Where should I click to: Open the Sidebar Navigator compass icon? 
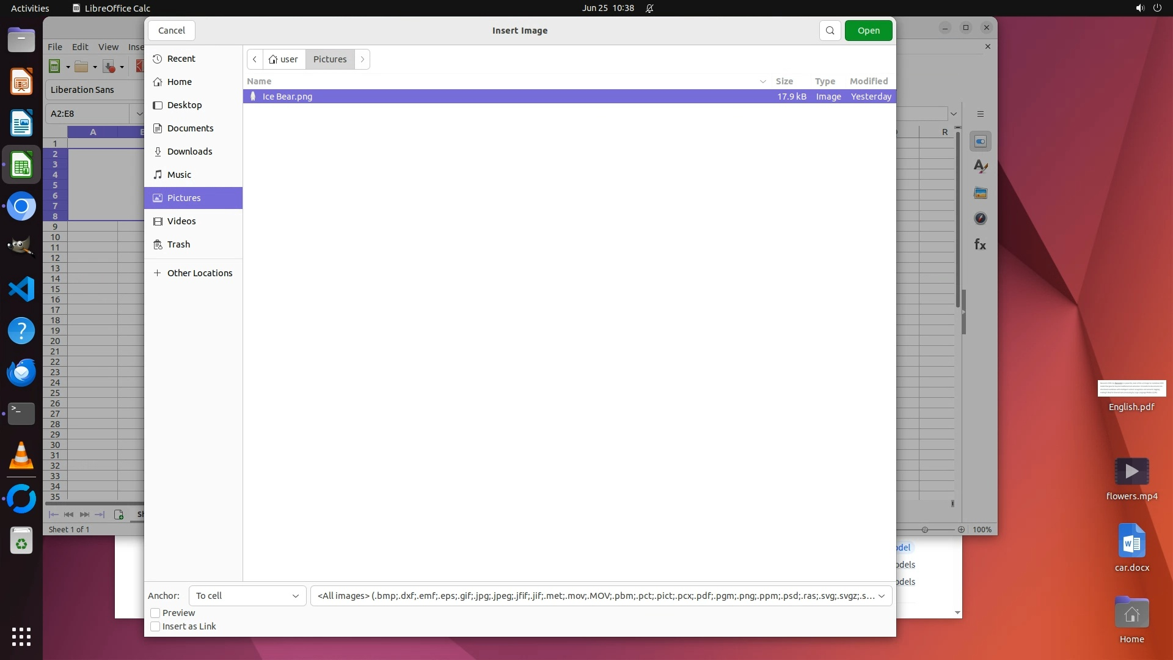pos(981,219)
